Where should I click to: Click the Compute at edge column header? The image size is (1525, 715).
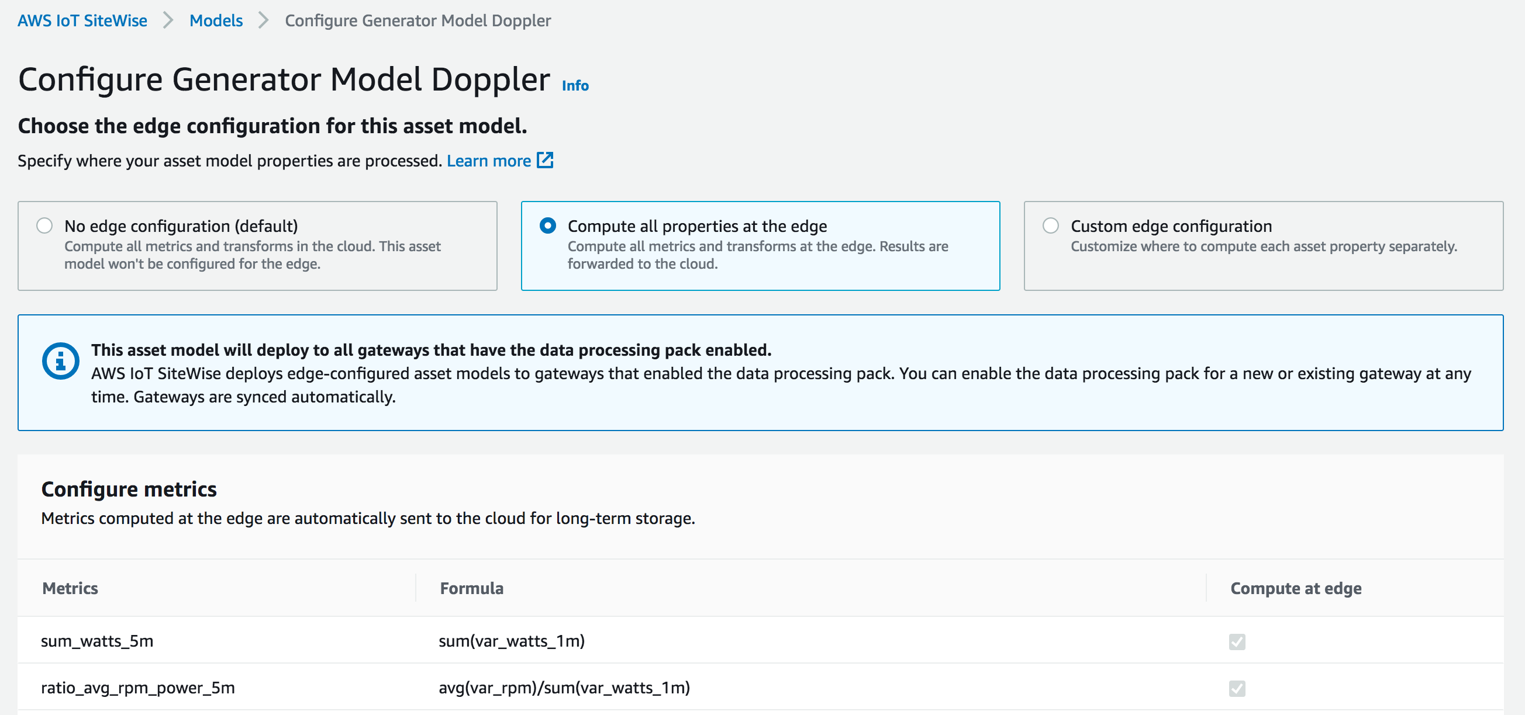point(1295,588)
